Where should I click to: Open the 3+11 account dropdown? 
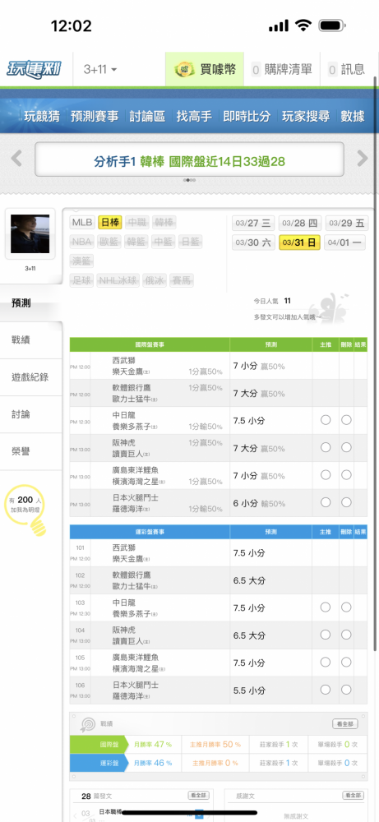coord(100,69)
